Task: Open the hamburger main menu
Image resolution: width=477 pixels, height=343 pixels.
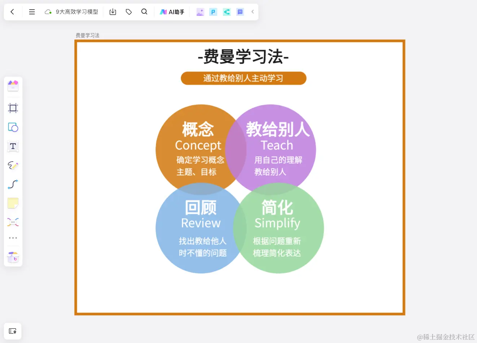Action: point(32,12)
